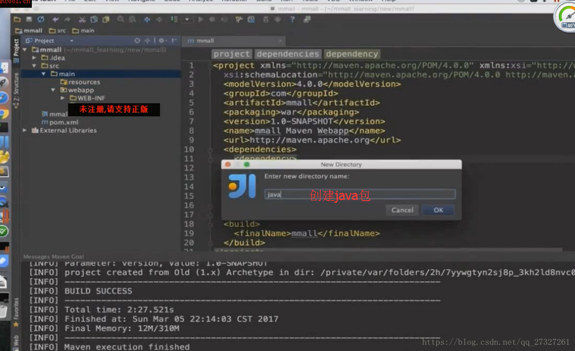Click the groupId line in editor
Image resolution: width=575 pixels, height=351 pixels.
281,93
